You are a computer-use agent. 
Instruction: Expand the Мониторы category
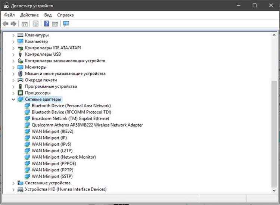(x=13, y=67)
